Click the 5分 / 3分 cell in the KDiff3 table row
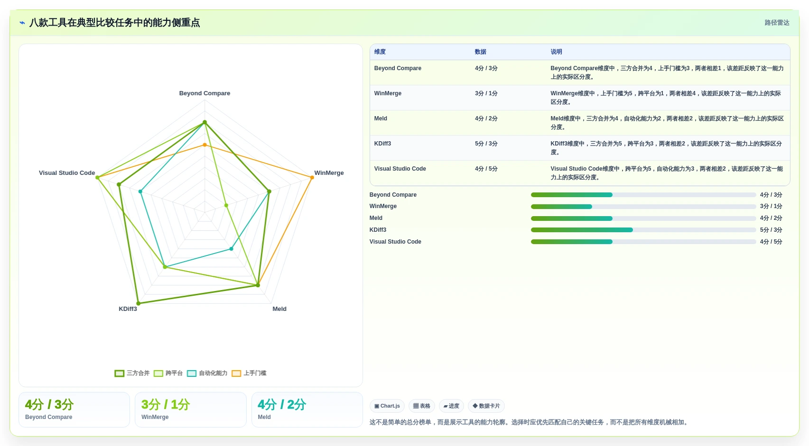Image resolution: width=809 pixels, height=446 pixels. click(486, 144)
